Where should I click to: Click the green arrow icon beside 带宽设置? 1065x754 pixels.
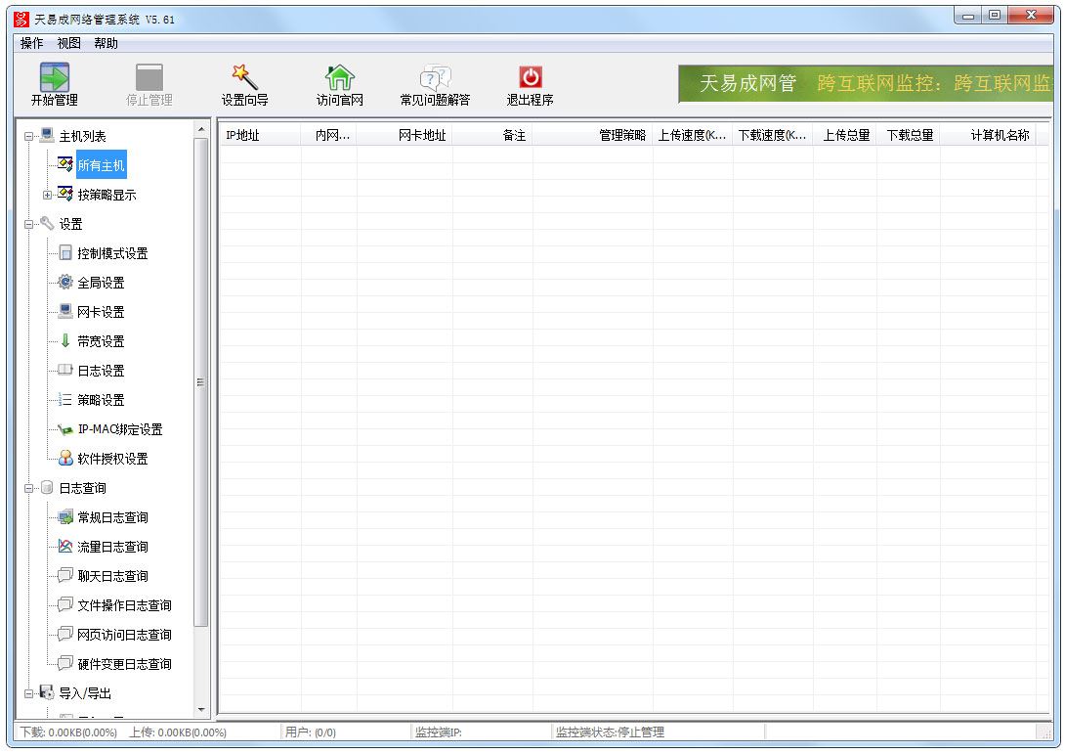65,340
